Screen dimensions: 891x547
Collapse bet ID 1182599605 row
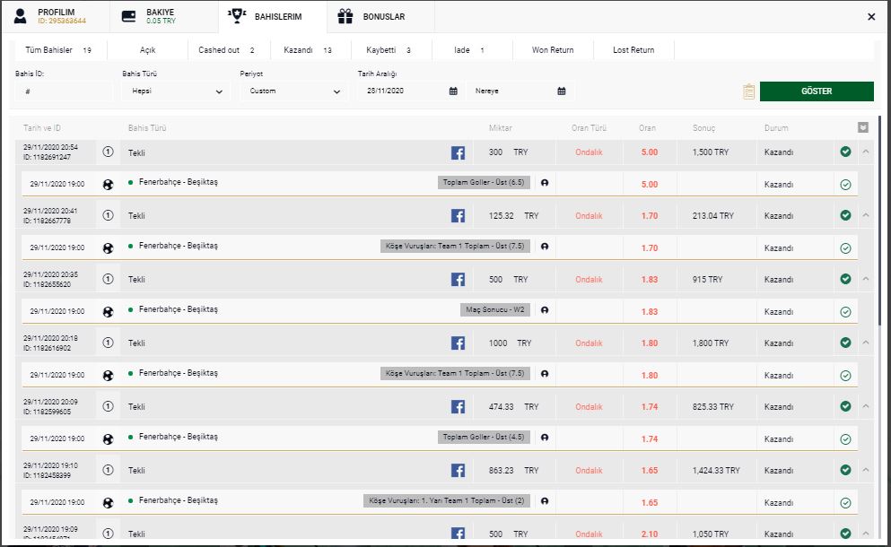pyautogui.click(x=866, y=406)
